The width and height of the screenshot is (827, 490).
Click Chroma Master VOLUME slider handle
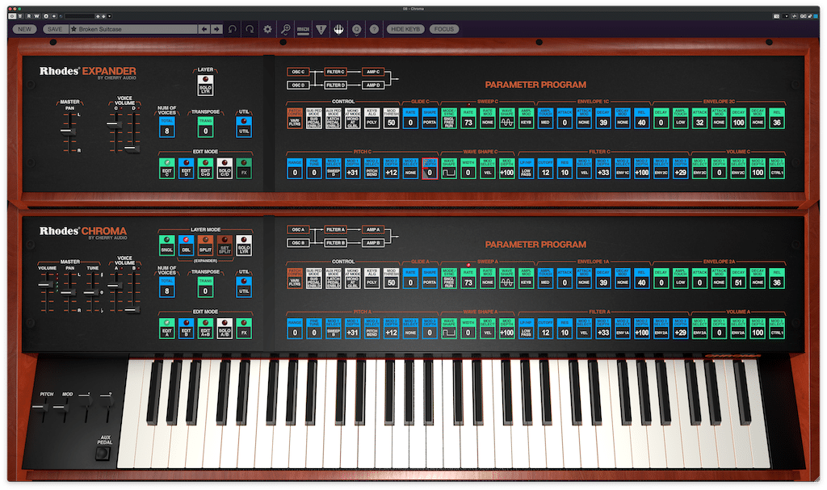46,285
